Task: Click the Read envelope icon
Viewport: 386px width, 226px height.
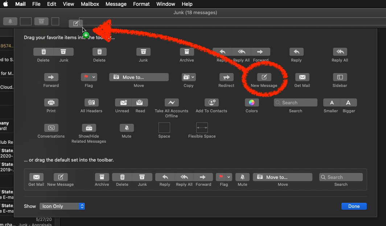Action: pos(140,102)
